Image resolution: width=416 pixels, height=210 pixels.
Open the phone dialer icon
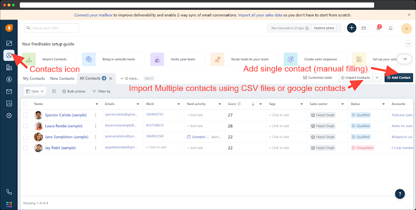tap(9, 191)
